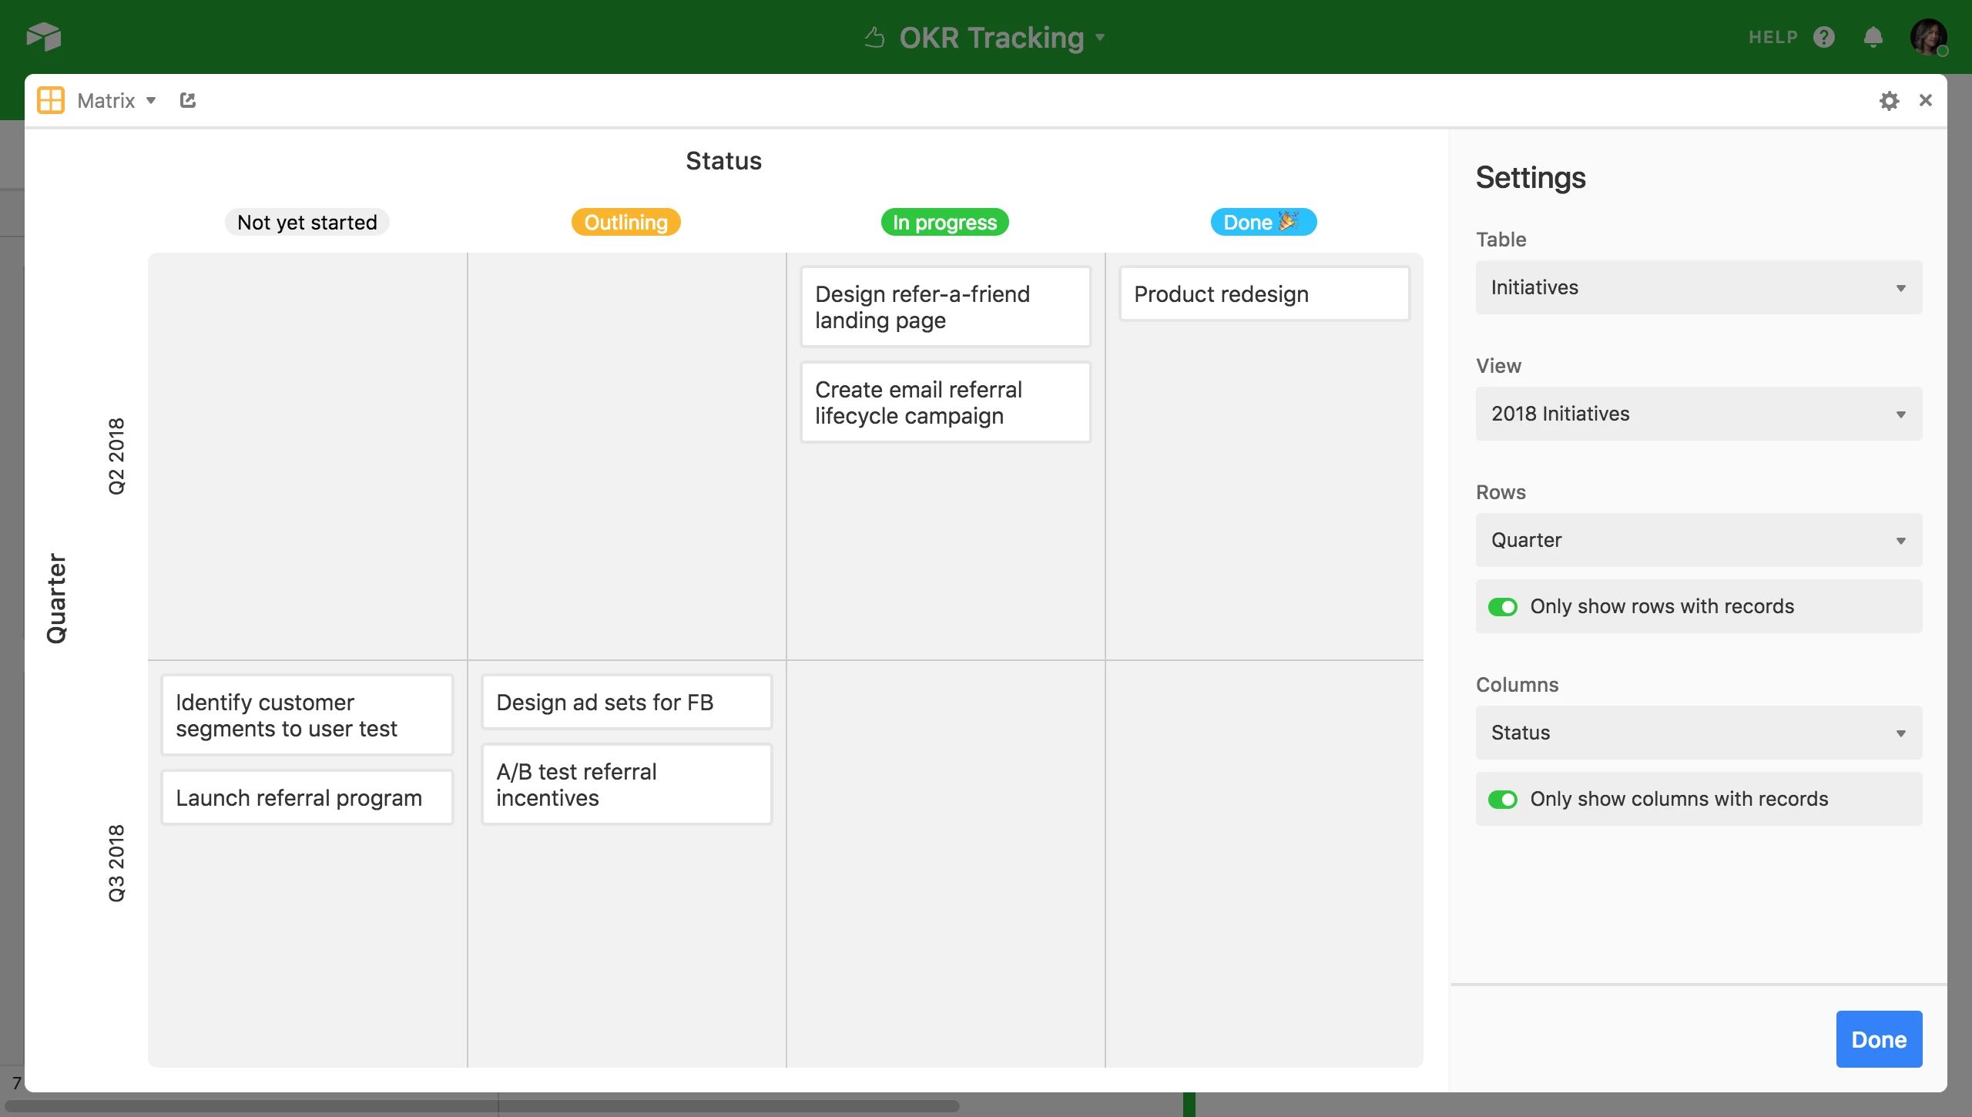
Task: Click the blue Done button in Settings
Action: pos(1879,1039)
